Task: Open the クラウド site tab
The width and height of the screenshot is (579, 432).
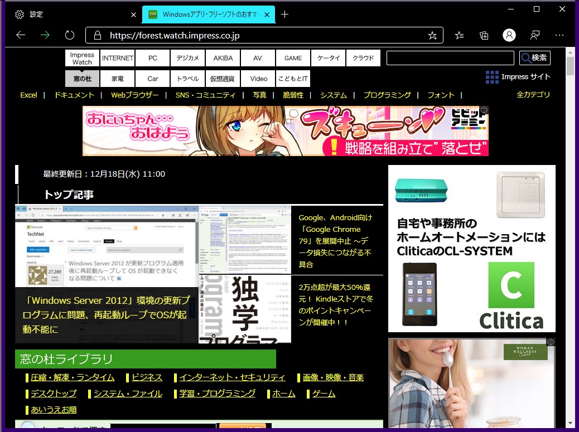Action: tap(363, 59)
